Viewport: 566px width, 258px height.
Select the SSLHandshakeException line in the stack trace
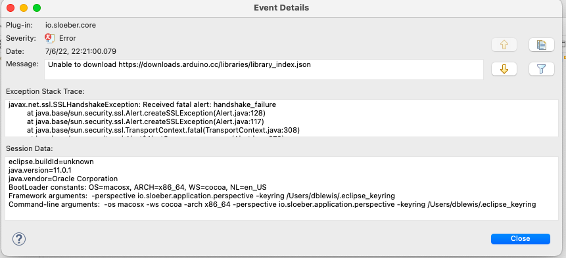pos(142,105)
